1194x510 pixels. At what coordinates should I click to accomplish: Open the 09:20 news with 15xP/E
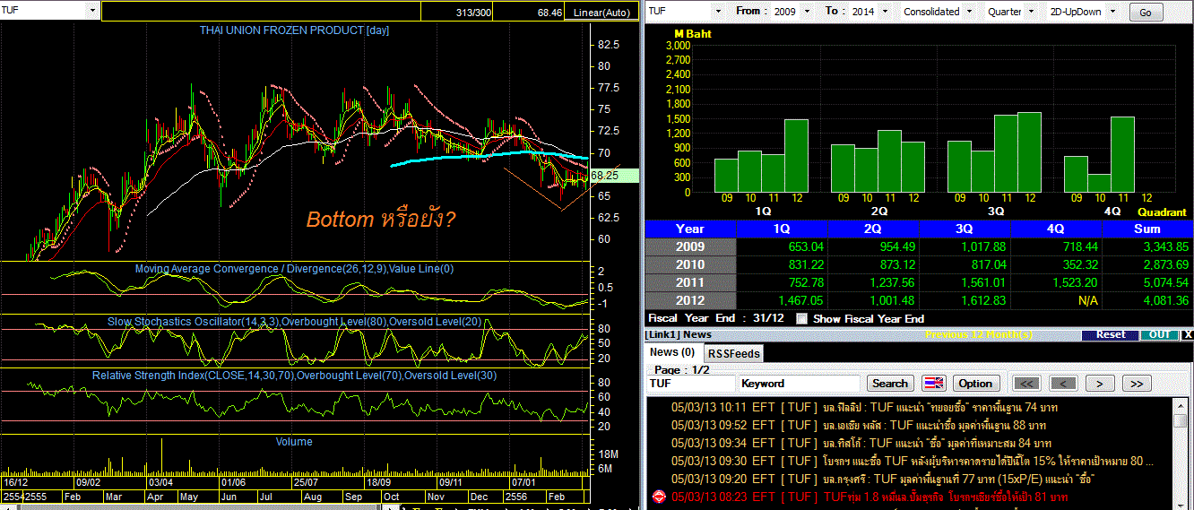[x=882, y=479]
